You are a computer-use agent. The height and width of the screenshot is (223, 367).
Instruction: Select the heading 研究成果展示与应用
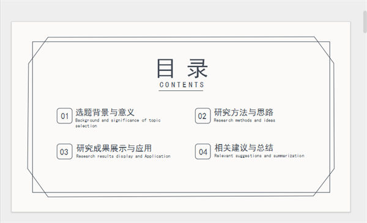114,148
